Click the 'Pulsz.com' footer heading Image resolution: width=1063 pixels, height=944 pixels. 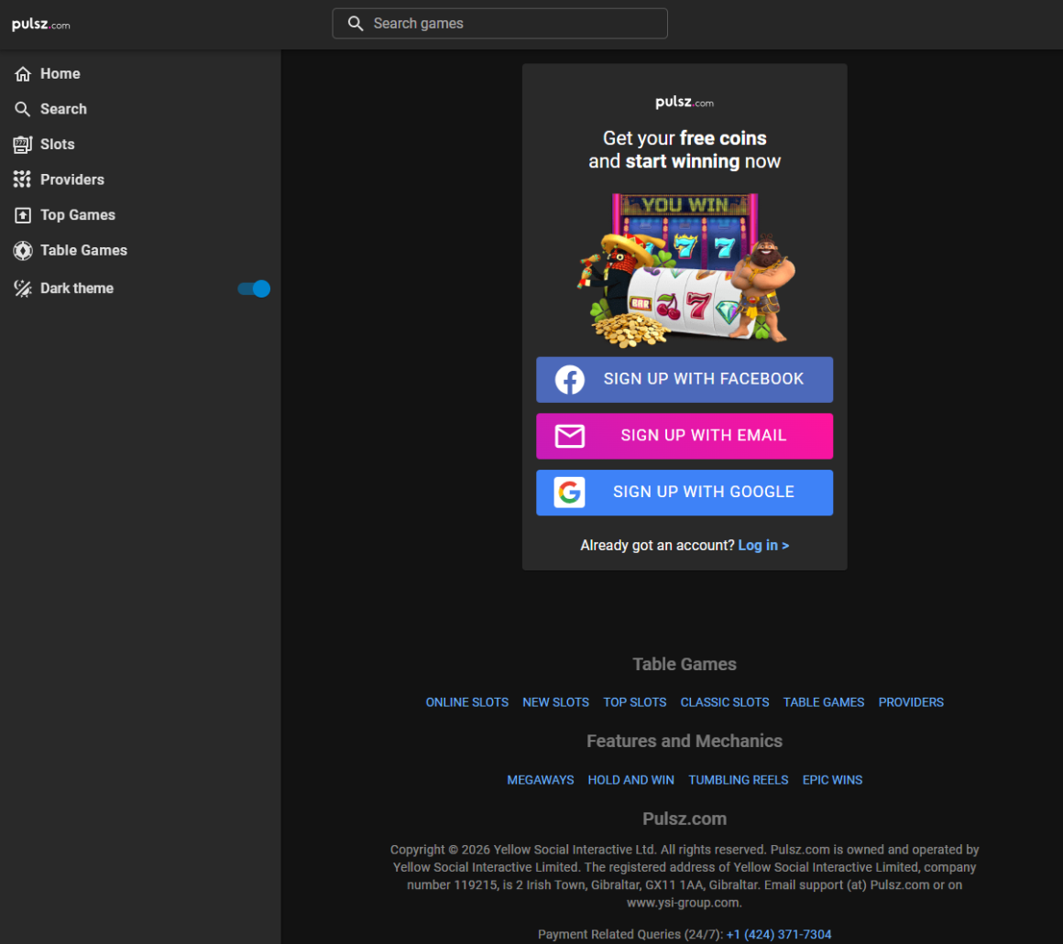click(x=685, y=819)
